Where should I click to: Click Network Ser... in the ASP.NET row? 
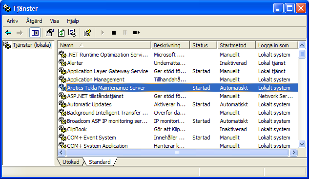click(275, 96)
